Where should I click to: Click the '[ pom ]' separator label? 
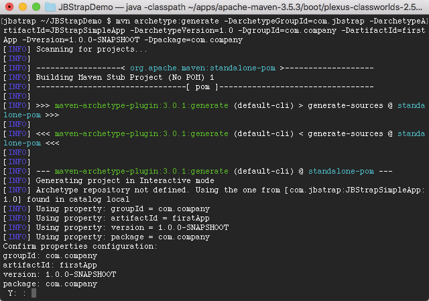(x=202, y=87)
